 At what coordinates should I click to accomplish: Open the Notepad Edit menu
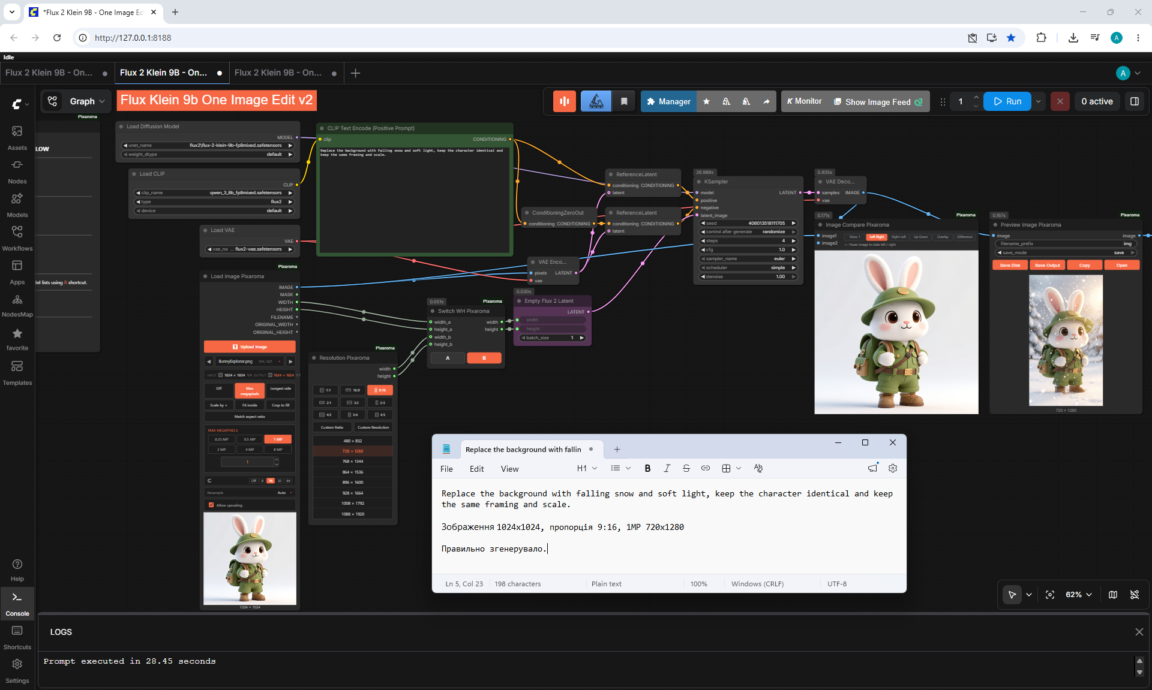[476, 469]
